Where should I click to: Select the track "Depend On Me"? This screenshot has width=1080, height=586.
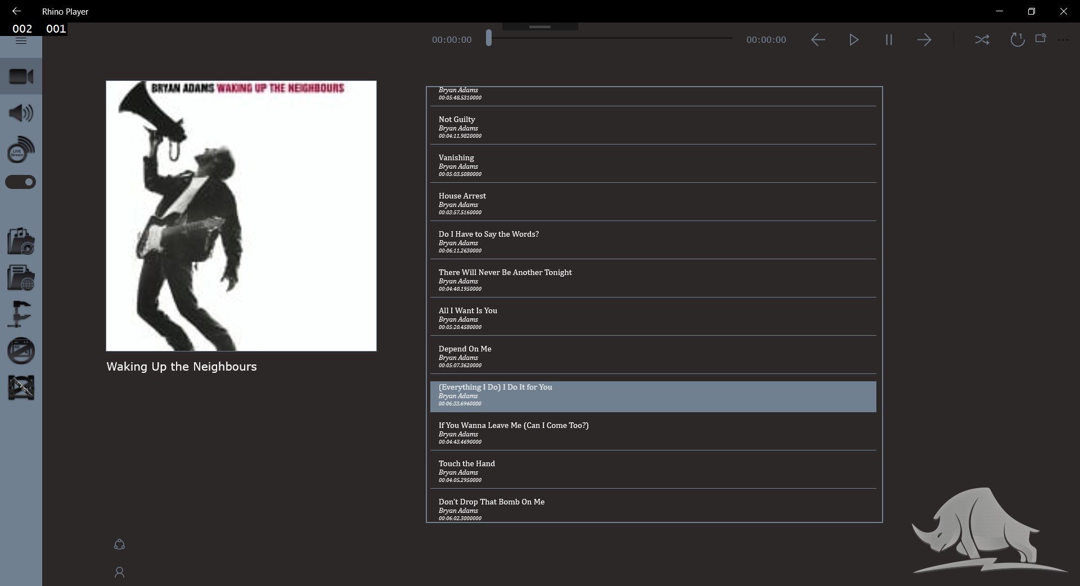click(654, 356)
